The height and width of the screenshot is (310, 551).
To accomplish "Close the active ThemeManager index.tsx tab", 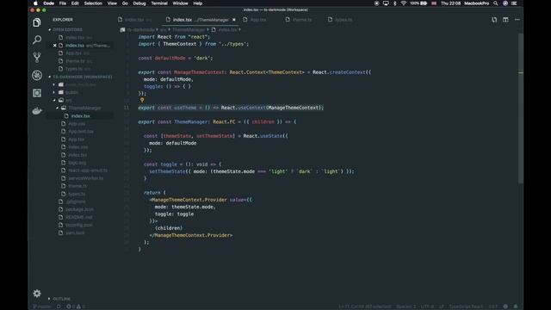I will point(234,20).
